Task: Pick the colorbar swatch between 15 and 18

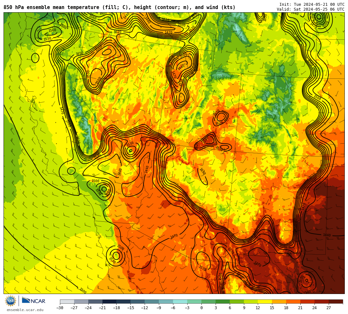Action: [x=279, y=301]
